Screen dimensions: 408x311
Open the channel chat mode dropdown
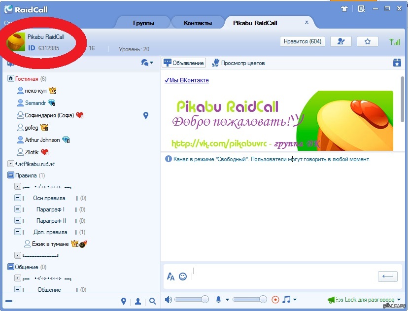(x=147, y=63)
